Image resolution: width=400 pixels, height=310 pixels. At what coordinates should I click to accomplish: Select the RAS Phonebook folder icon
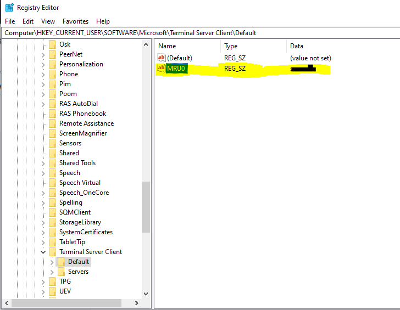click(52, 114)
